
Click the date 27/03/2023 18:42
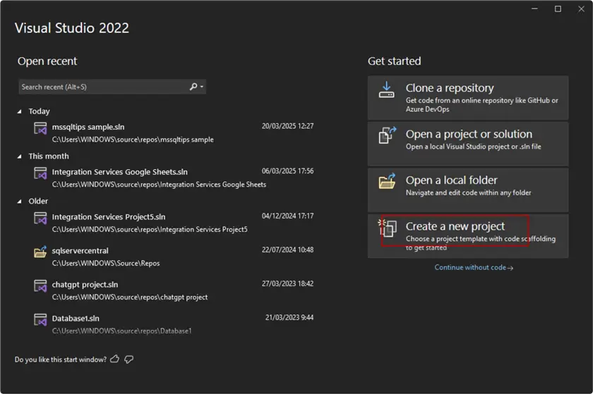click(x=287, y=283)
